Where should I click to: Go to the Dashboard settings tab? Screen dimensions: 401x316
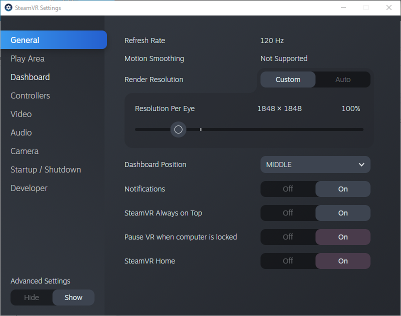[30, 77]
